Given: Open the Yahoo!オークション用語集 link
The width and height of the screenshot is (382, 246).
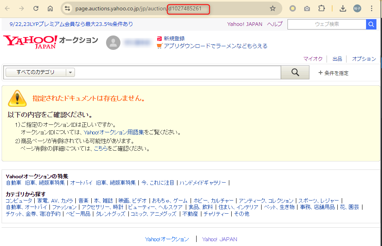Looking at the screenshot, I should pos(114,132).
